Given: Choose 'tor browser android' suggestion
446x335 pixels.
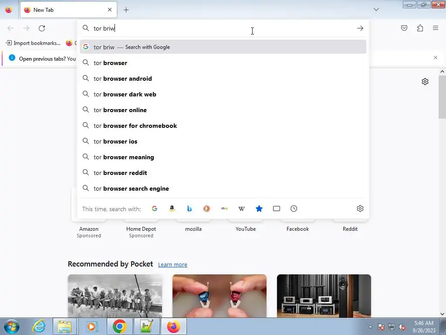Looking at the screenshot, I should point(223,79).
